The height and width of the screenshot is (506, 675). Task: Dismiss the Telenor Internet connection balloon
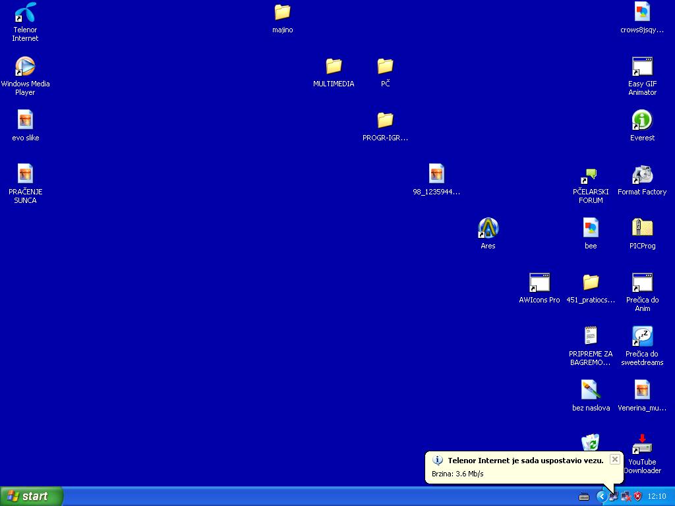pyautogui.click(x=614, y=459)
